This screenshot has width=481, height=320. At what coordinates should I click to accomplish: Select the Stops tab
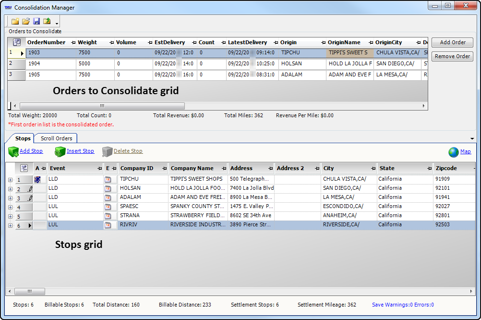tap(23, 138)
